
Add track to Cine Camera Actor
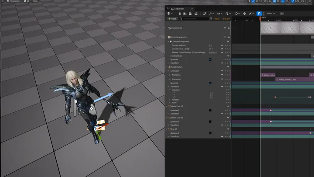[225, 37]
